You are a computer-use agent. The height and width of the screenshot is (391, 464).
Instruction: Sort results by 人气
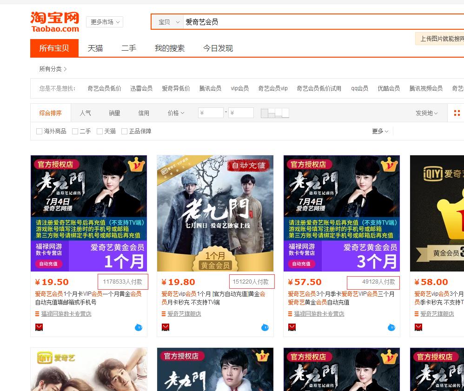[x=85, y=113]
